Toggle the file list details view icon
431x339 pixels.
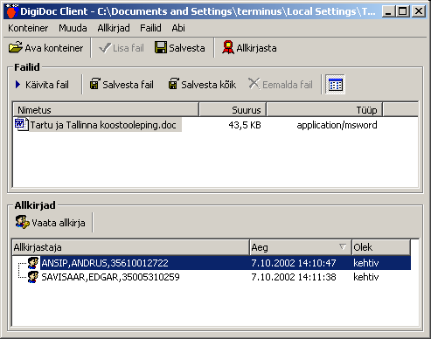pos(335,85)
